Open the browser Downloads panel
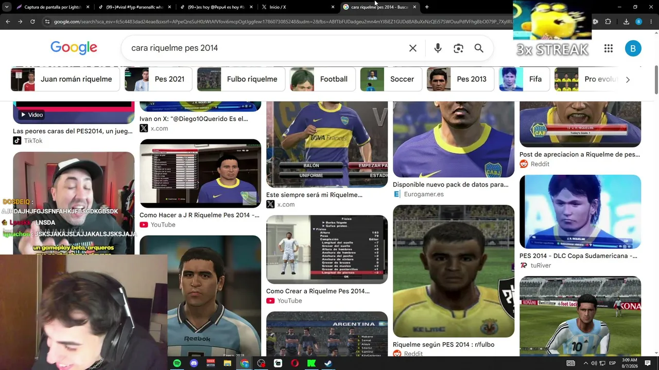 (x=626, y=22)
